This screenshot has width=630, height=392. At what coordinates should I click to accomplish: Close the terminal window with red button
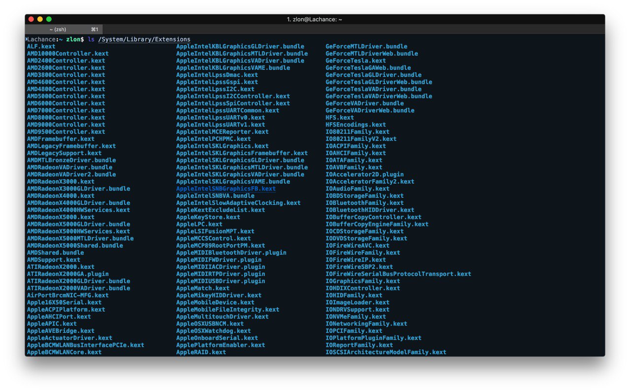(31, 19)
